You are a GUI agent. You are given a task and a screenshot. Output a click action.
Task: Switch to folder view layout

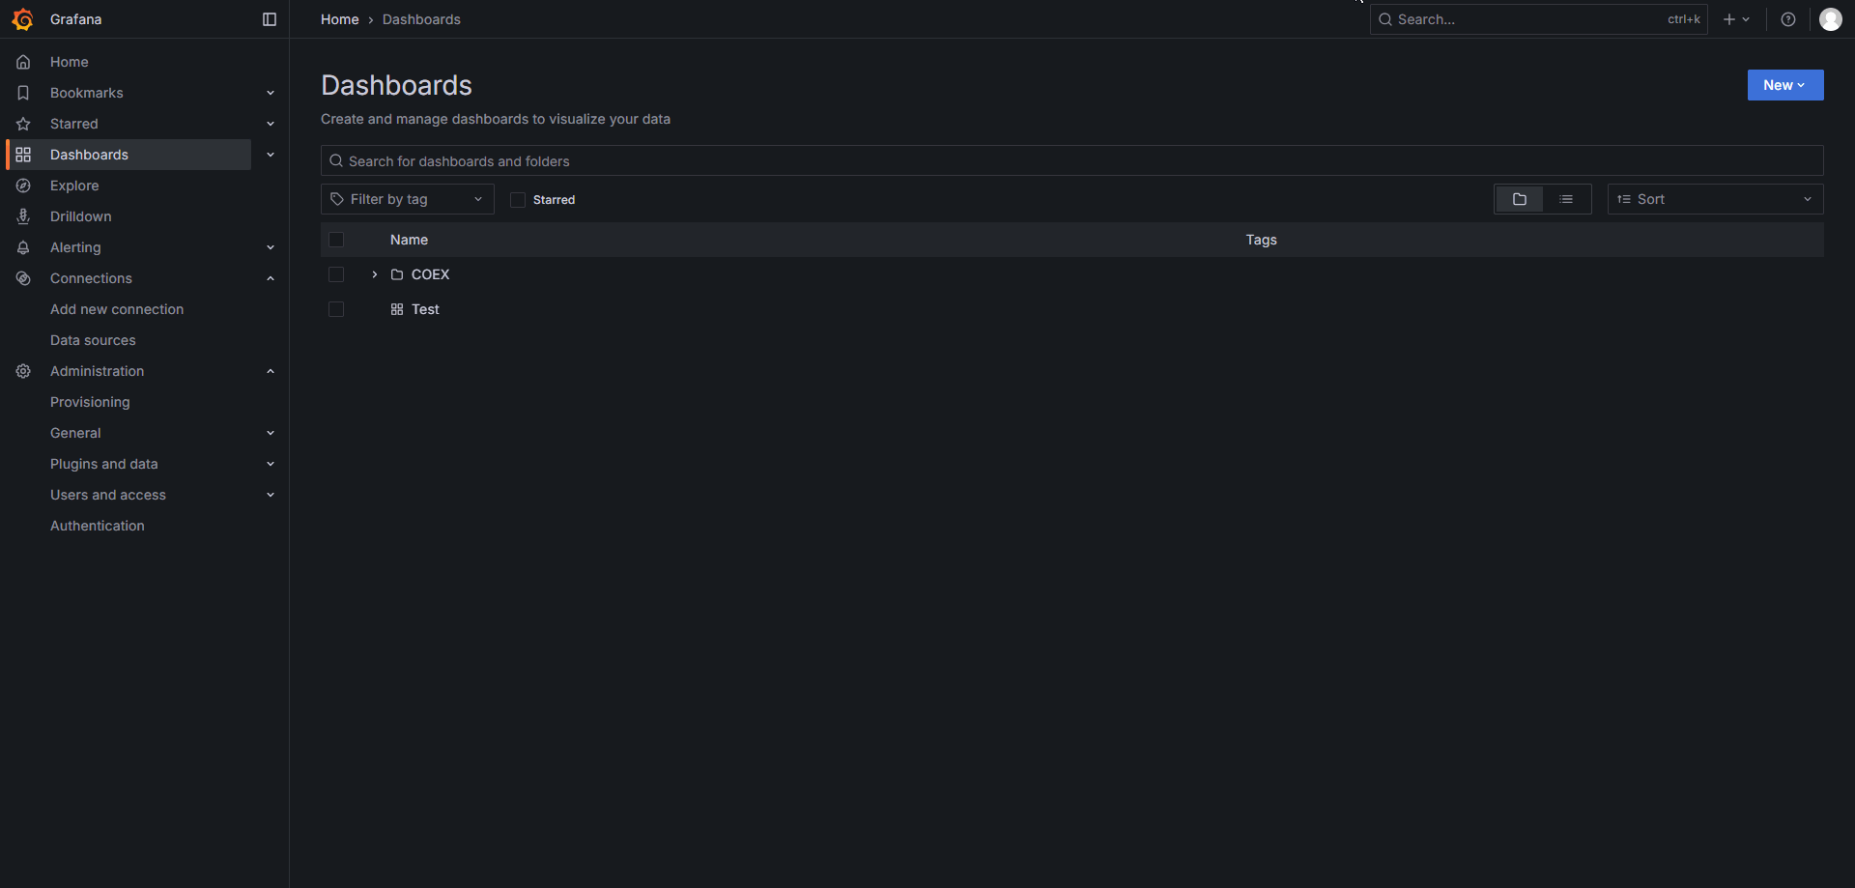[x=1519, y=199]
